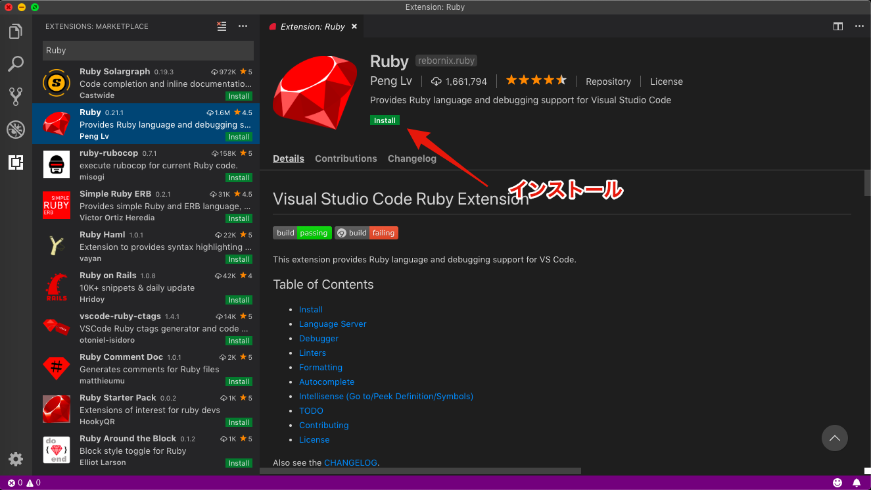Viewport: 871px width, 490px height.
Task: Open the Source Control view
Action: click(x=16, y=97)
